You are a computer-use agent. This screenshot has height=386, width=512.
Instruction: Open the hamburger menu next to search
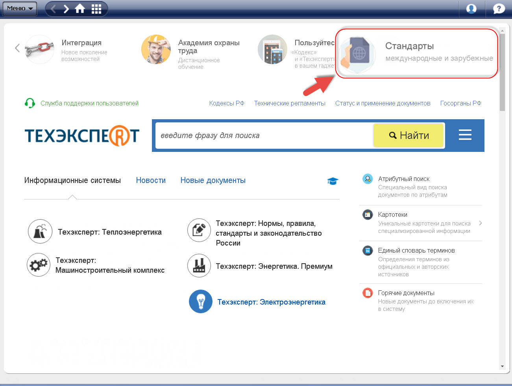tap(465, 135)
